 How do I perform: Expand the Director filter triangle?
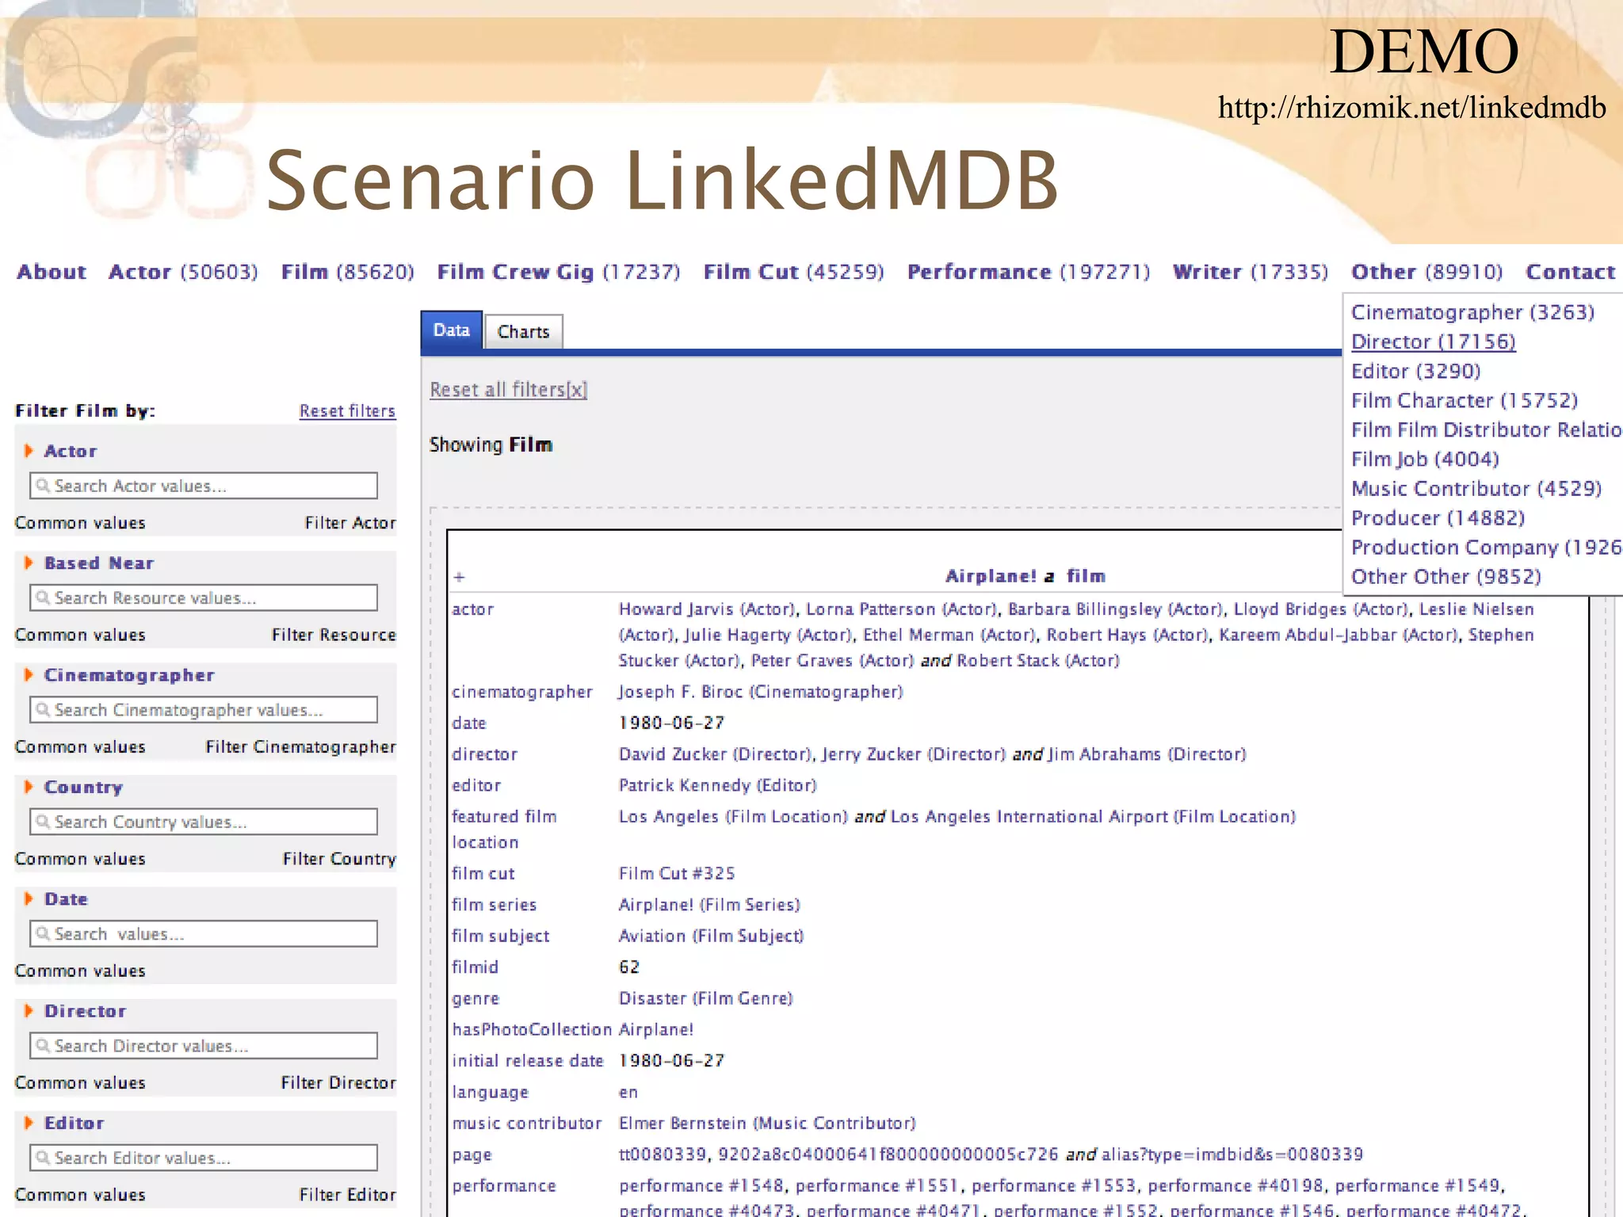tap(29, 1011)
